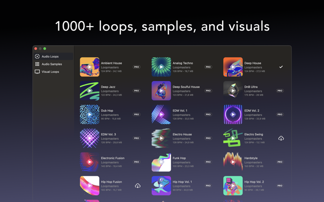The image size is (324, 202).
Task: Play the Hip Hop Fusion preview
Action: coord(90,186)
